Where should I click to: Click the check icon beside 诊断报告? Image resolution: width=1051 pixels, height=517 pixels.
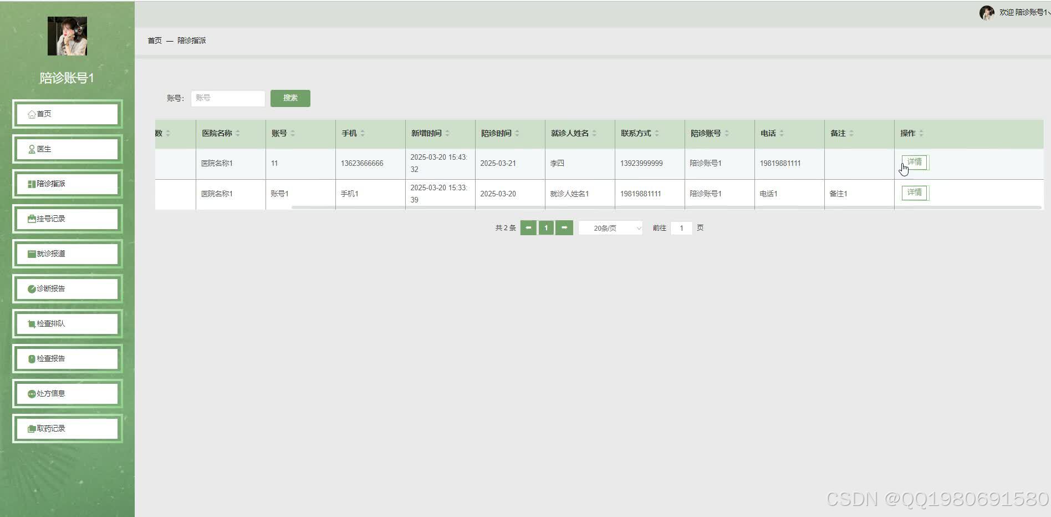(x=32, y=289)
